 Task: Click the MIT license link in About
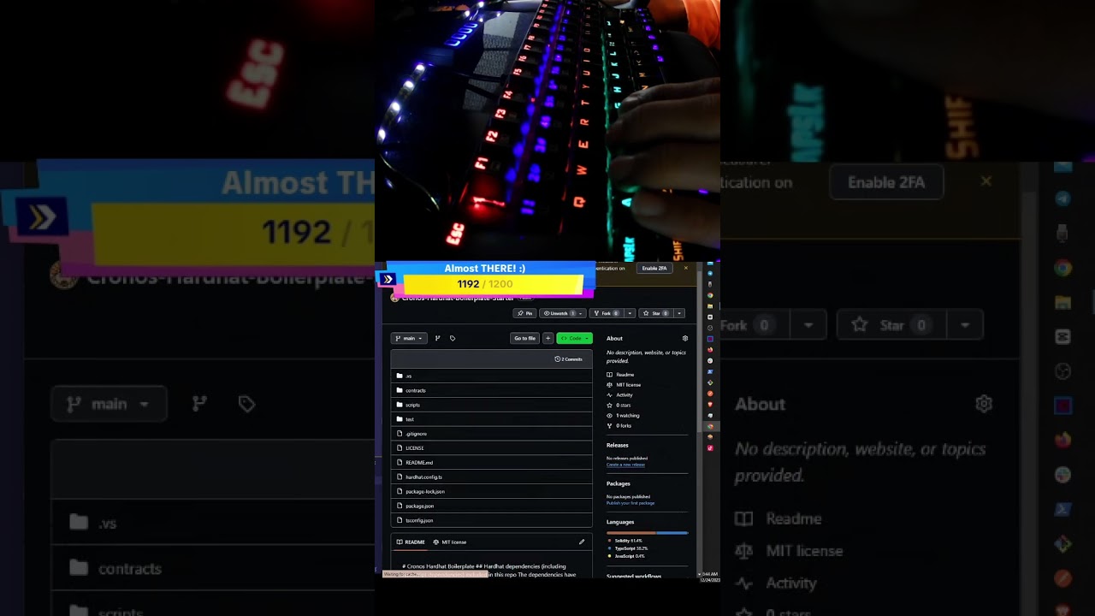tap(624, 385)
